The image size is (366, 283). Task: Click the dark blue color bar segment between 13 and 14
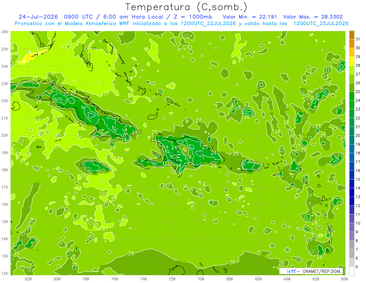[352, 193]
